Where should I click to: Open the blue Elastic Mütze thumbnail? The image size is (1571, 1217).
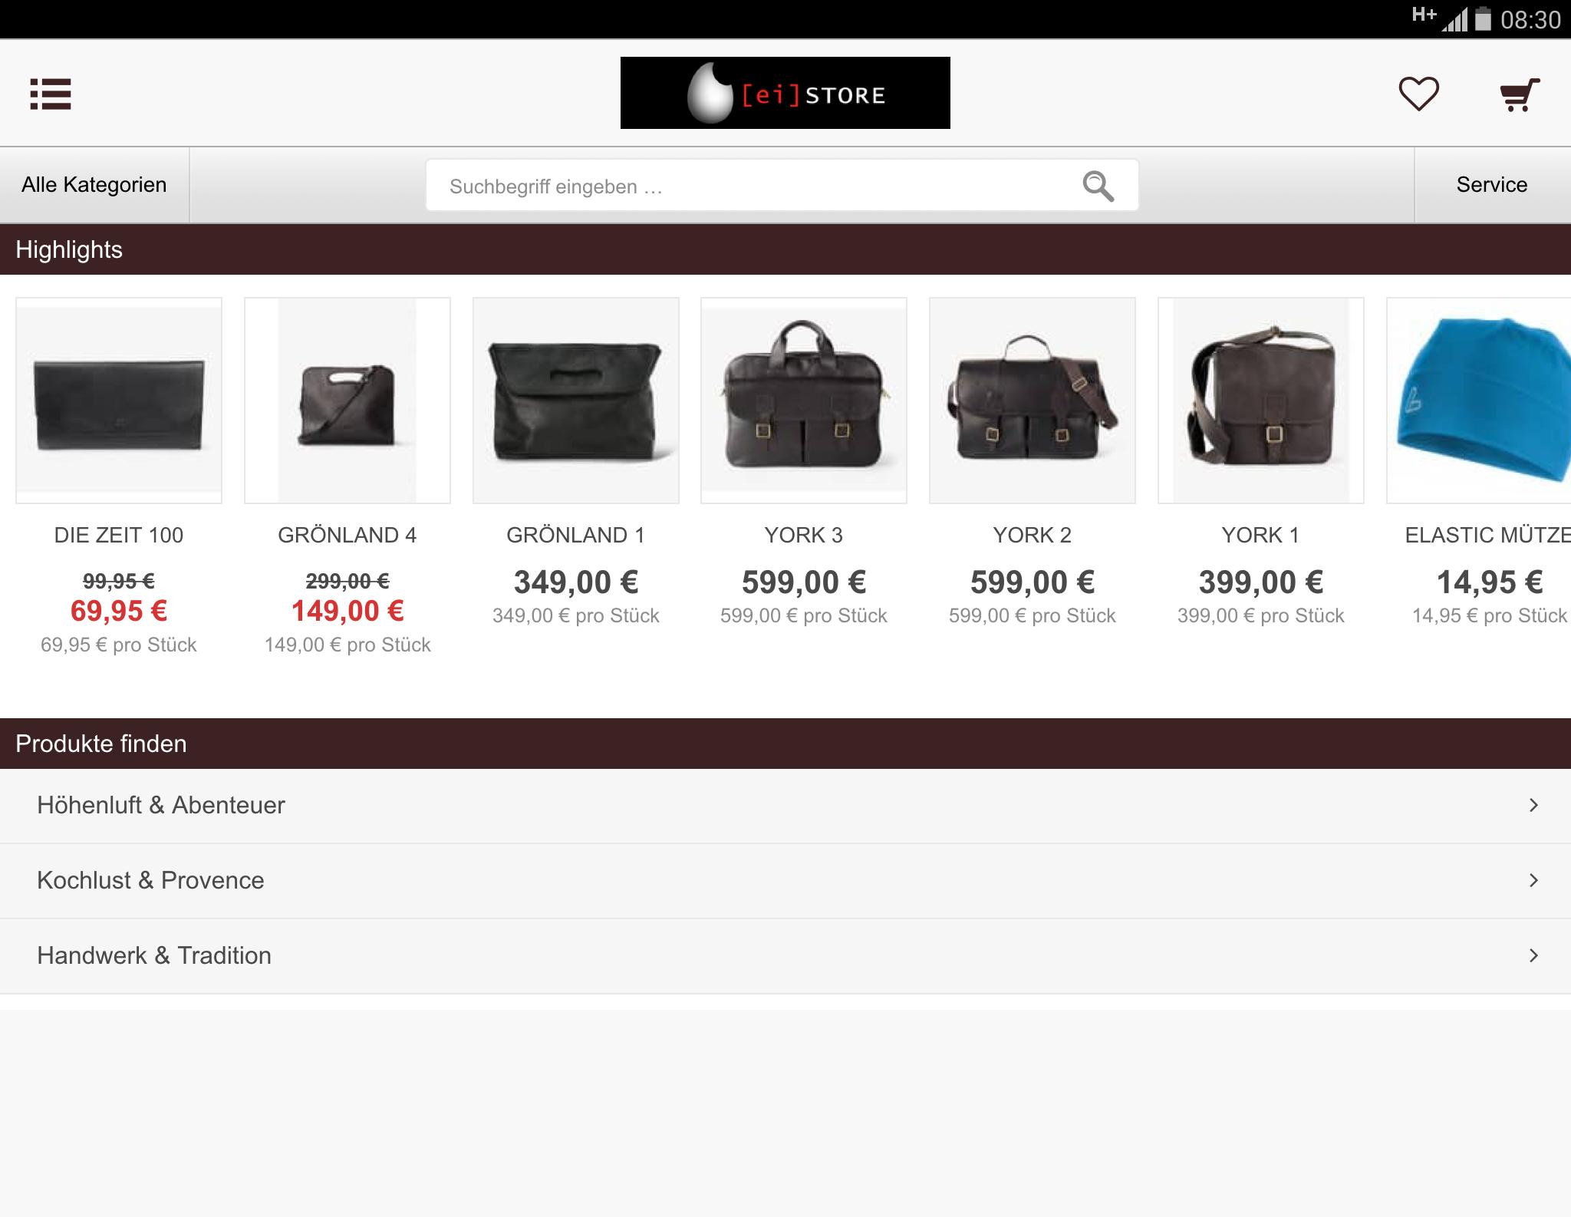[x=1479, y=401]
